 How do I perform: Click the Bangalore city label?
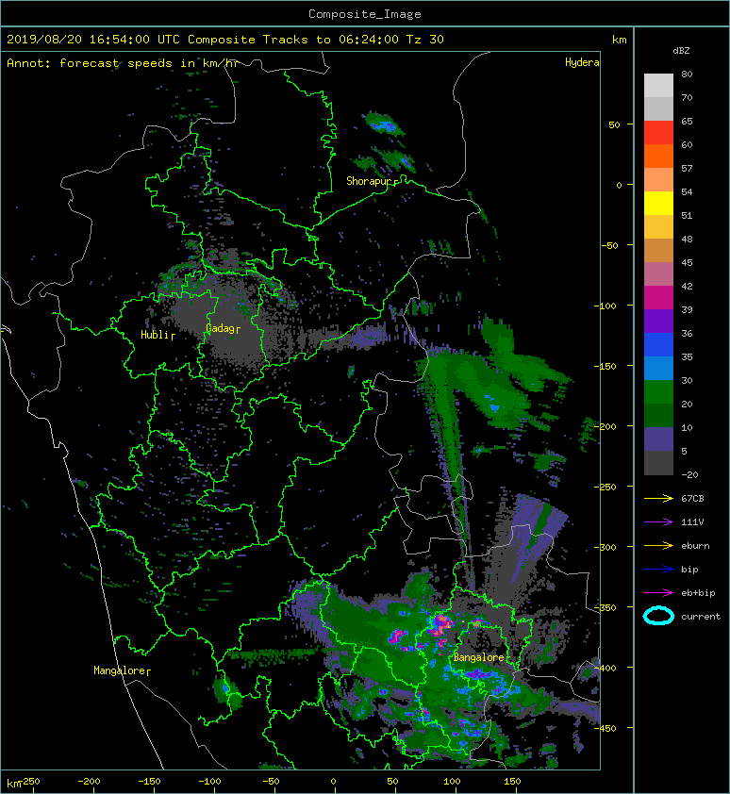click(x=480, y=657)
